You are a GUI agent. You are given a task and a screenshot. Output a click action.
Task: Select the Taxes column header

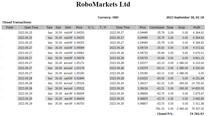[x=170, y=28]
